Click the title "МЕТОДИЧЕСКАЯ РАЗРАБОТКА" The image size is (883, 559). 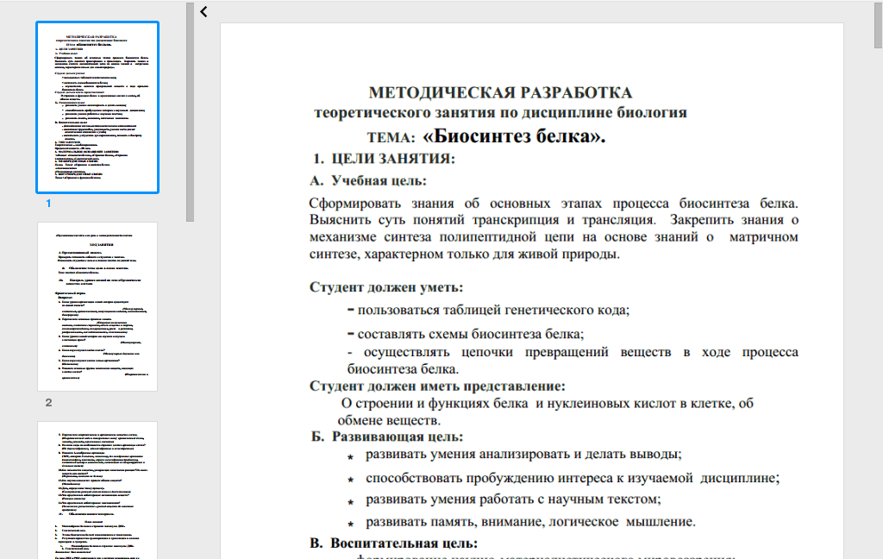pos(500,93)
